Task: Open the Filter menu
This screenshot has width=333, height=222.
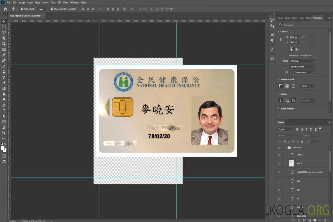Action: pos(53,2)
